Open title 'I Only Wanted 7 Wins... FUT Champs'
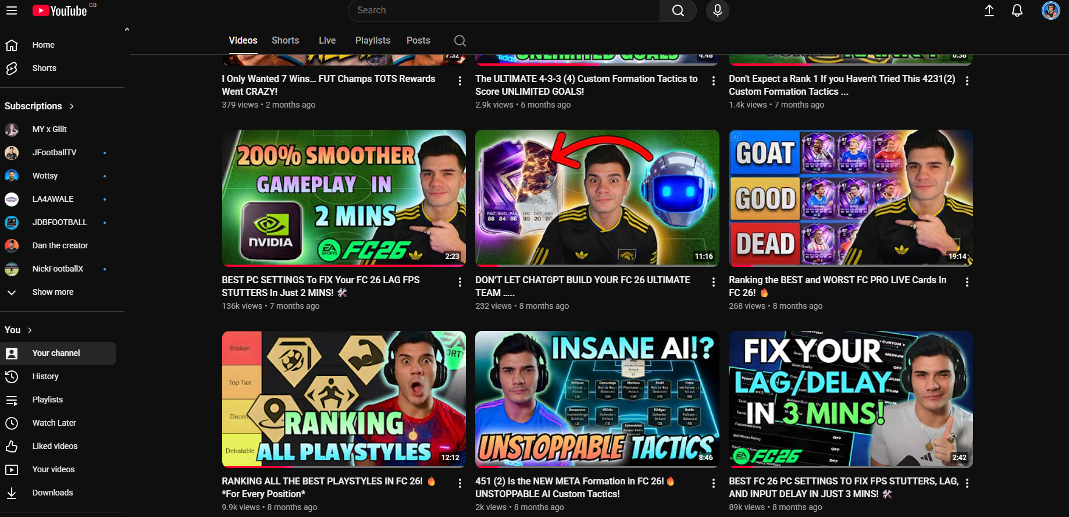The image size is (1069, 517). click(x=329, y=85)
